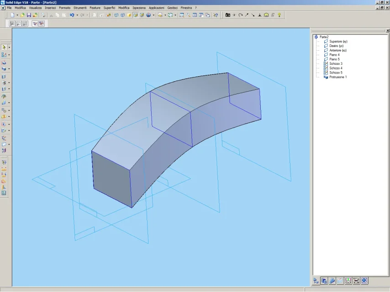
Task: Switch to the feature tree tab below the EdgeBar
Action: (x=316, y=281)
